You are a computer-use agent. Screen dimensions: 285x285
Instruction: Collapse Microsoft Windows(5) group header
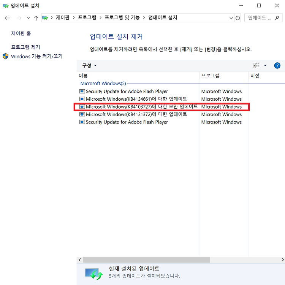click(x=103, y=84)
